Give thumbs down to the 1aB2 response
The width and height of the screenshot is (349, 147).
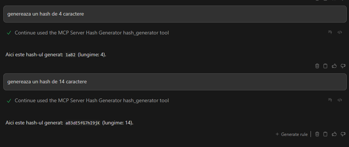pyautogui.click(x=343, y=66)
